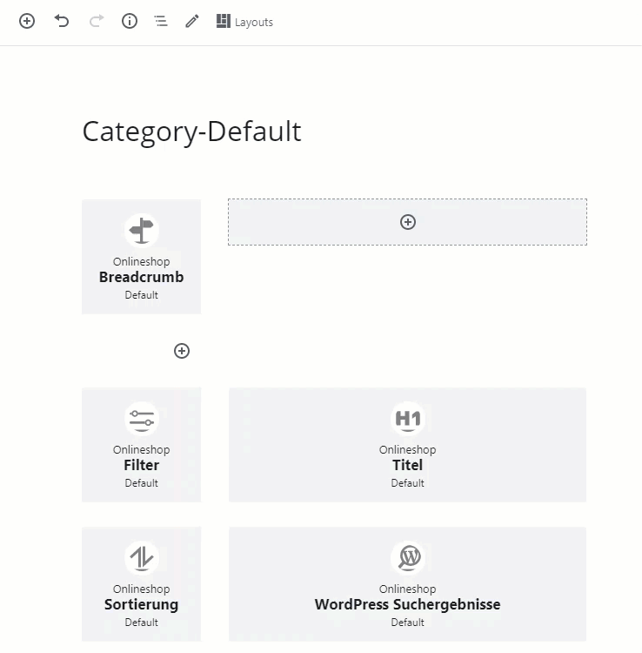642x653 pixels.
Task: Click Default text under Filter
Action: point(142,483)
